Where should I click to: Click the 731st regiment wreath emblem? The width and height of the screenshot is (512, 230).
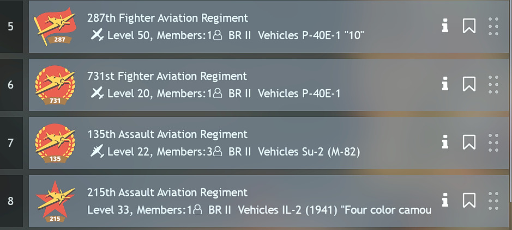[55, 85]
